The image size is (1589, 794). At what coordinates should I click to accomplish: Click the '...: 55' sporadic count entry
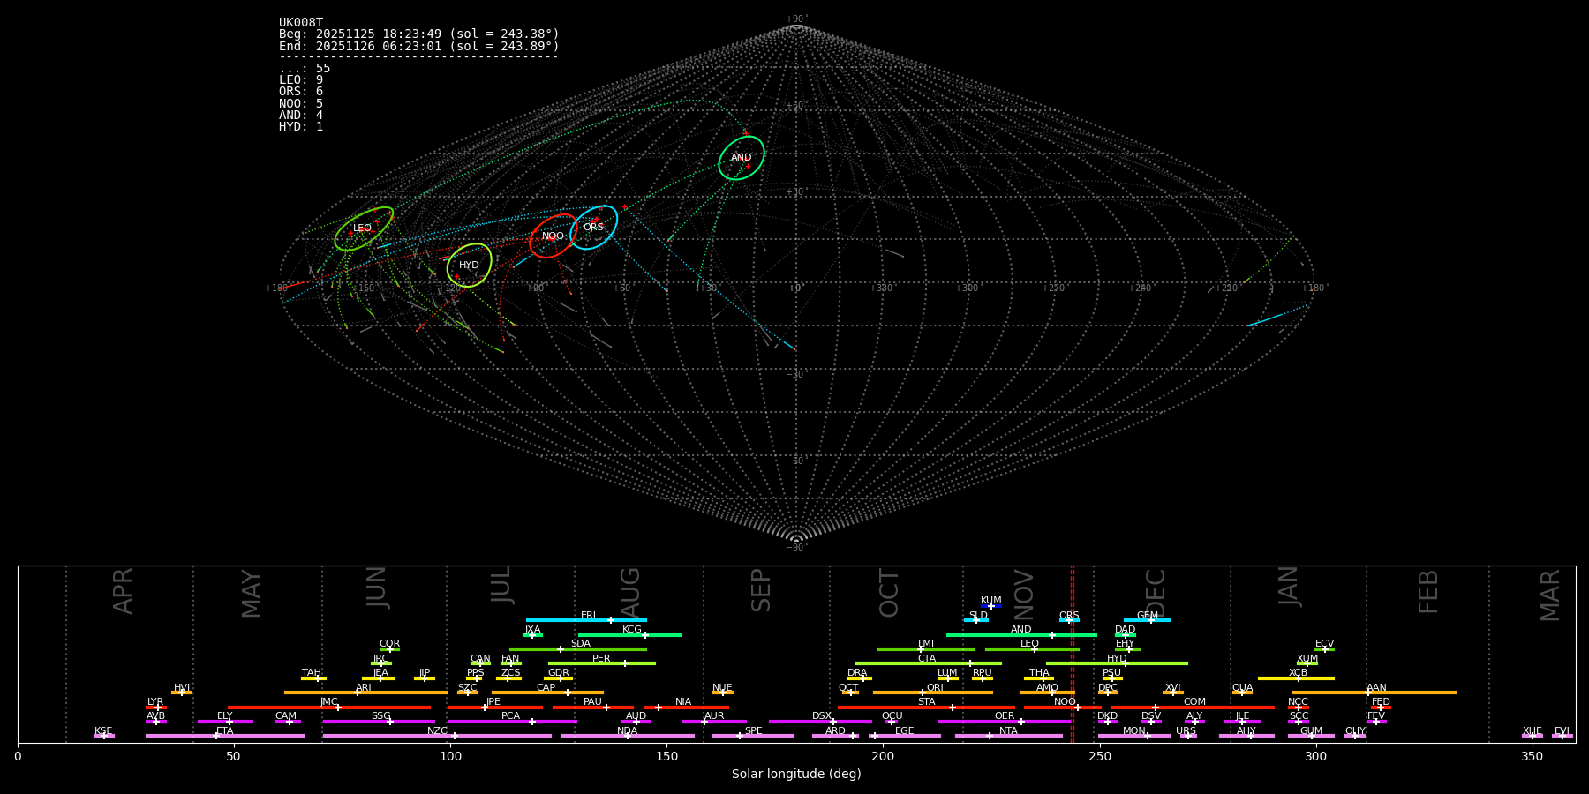(305, 69)
